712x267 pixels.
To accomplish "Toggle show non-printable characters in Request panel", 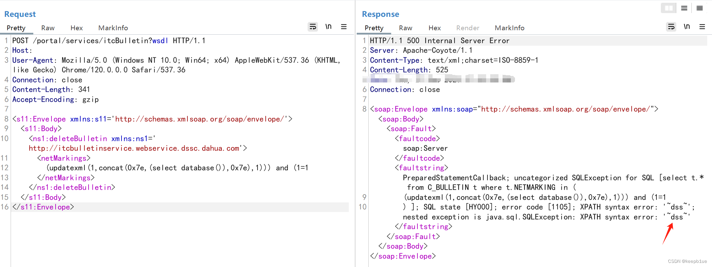I will point(329,26).
